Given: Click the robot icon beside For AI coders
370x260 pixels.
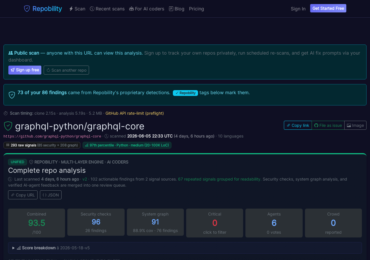Looking at the screenshot, I should (132, 9).
